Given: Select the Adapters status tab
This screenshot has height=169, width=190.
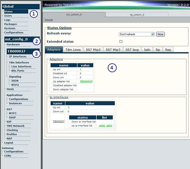Looking at the screenshot, I should [54, 50].
